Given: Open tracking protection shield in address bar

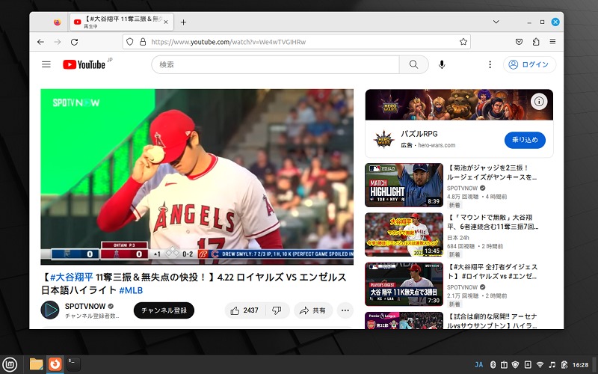Looking at the screenshot, I should pos(129,42).
